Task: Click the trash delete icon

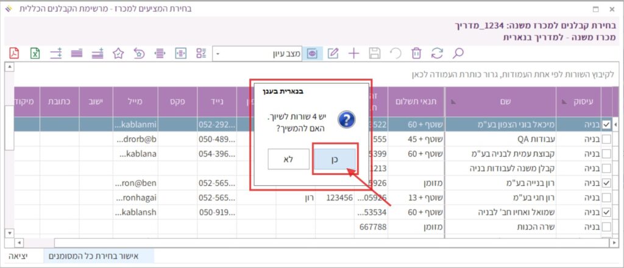Action: (416, 53)
